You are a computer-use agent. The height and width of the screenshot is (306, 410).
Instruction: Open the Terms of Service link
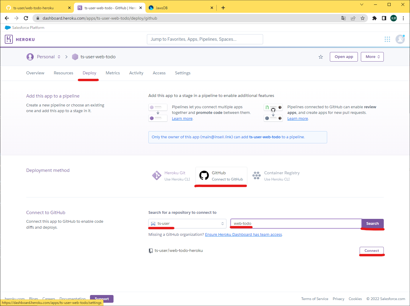(x=315, y=299)
